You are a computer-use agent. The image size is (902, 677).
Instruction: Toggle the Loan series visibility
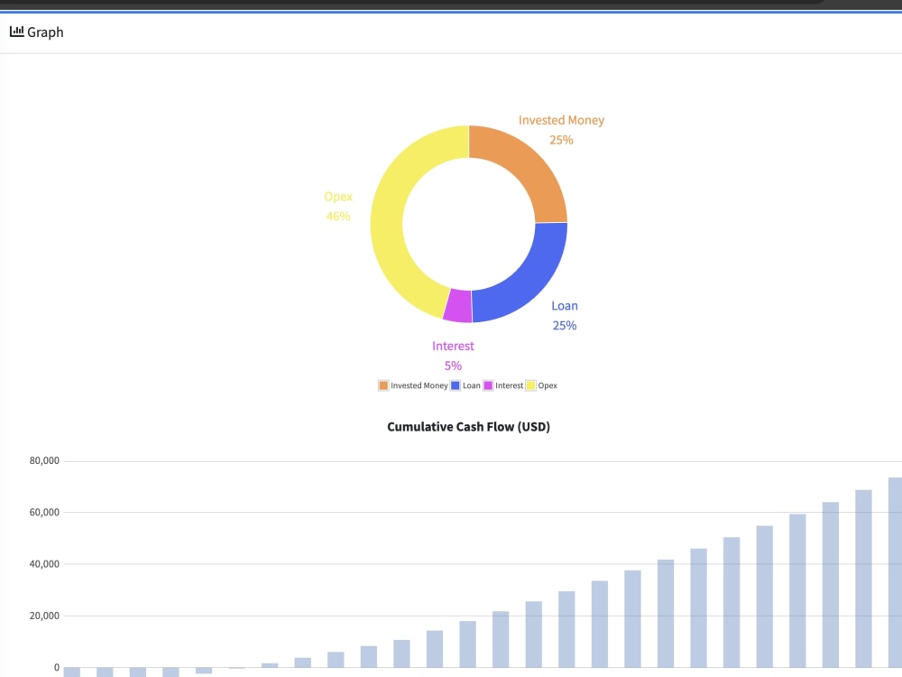[x=471, y=385]
